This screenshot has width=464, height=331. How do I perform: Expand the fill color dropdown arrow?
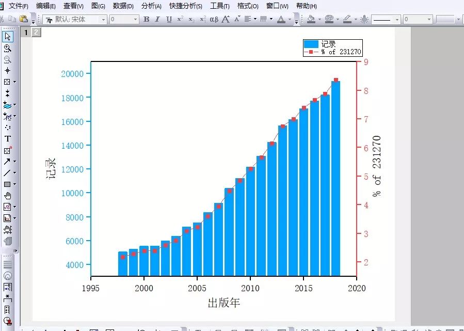pyautogui.click(x=319, y=19)
